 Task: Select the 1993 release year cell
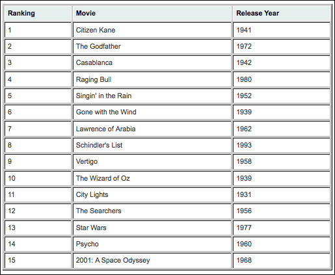click(282, 145)
